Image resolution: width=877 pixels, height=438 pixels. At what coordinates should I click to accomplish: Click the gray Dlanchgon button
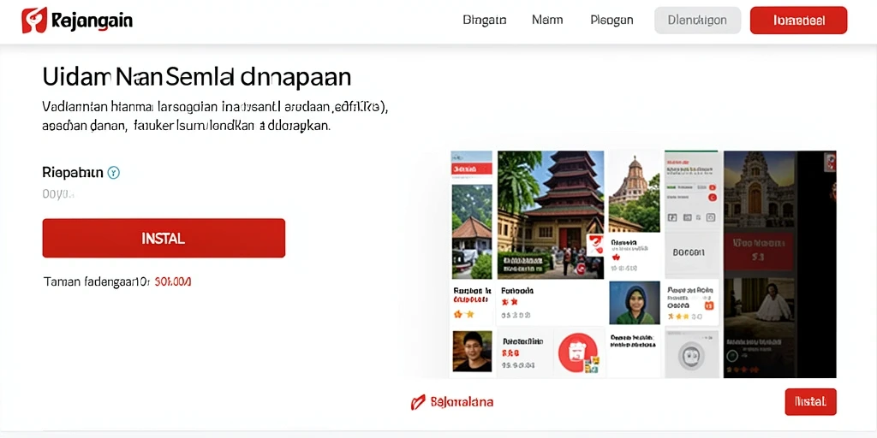(697, 21)
